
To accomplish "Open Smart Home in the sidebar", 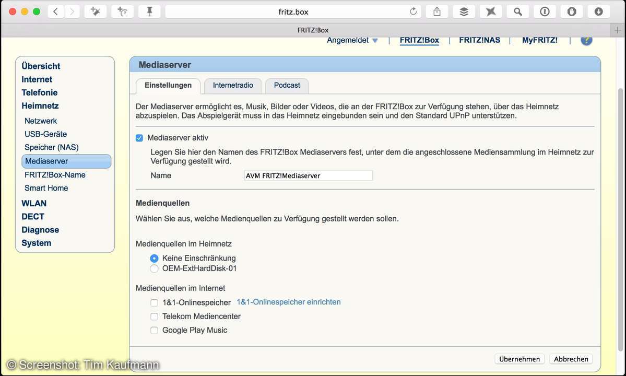I will [x=46, y=188].
